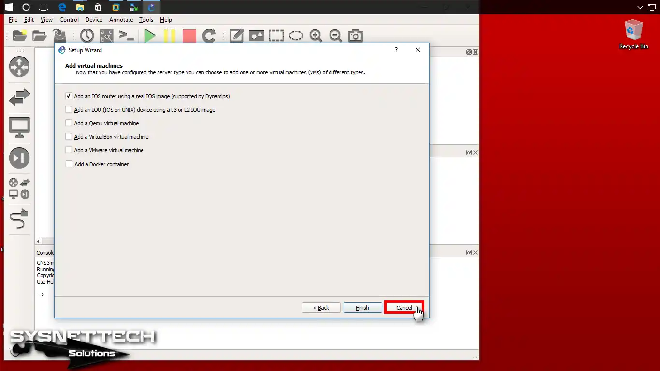Open File Explorer from the taskbar
This screenshot has width=660, height=371.
coord(80,7)
